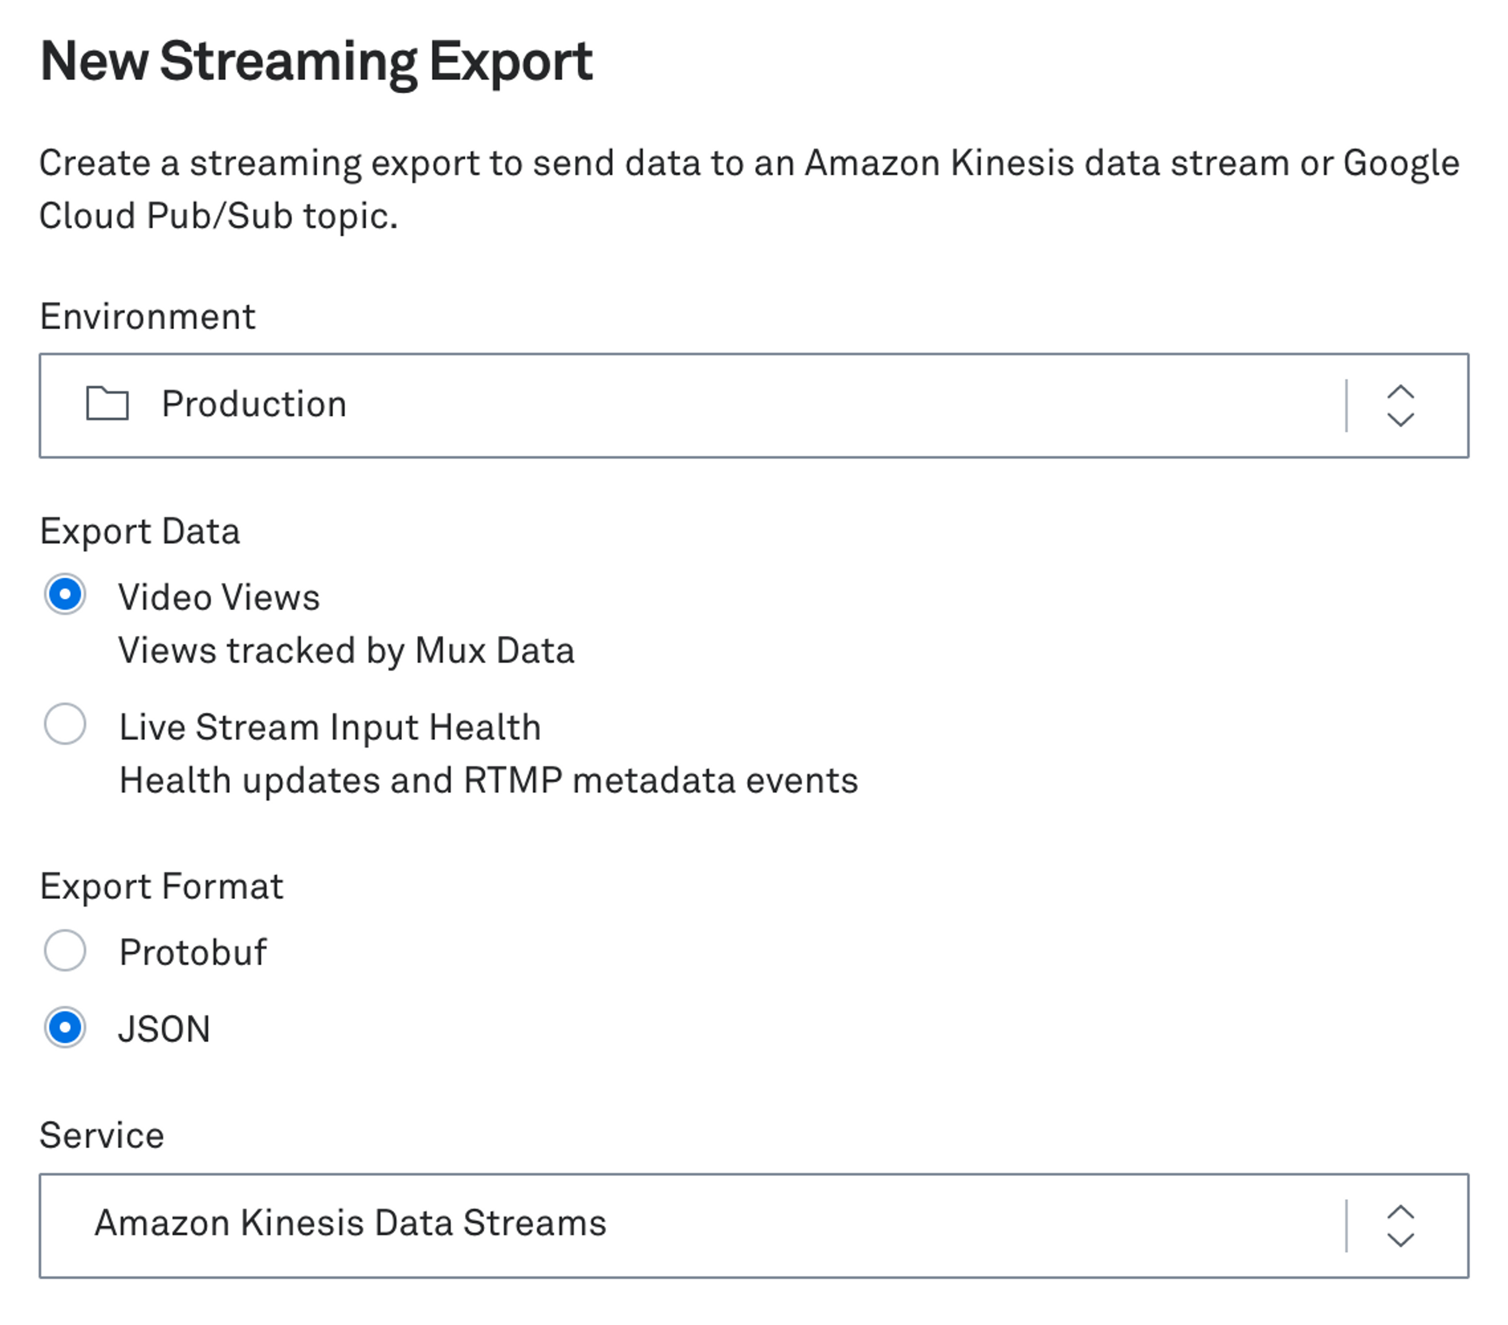Click 'Views tracked by Mux Data' description
Screen dimensions: 1508x1325
click(346, 651)
